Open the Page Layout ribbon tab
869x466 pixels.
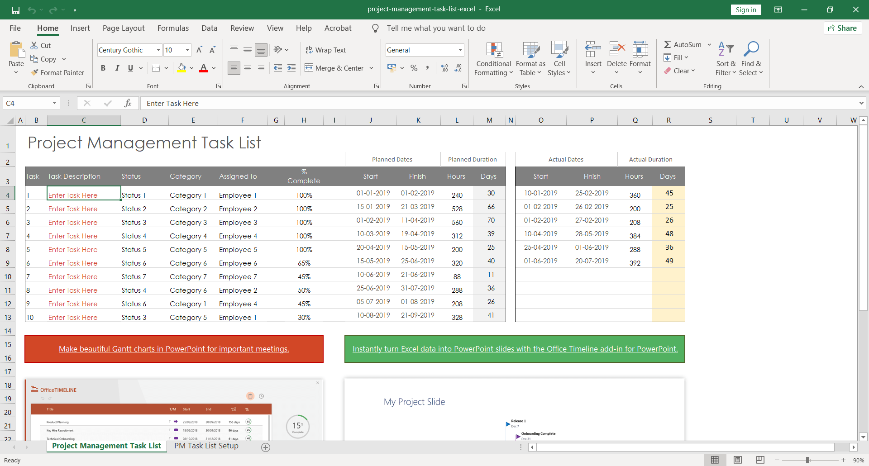click(x=124, y=28)
